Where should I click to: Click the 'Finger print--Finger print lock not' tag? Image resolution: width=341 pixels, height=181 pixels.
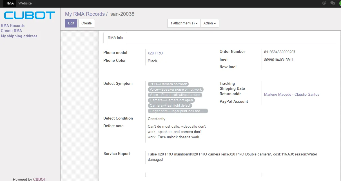178,111
